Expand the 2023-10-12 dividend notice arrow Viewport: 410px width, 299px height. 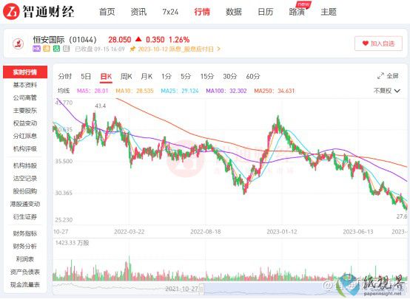click(218, 49)
